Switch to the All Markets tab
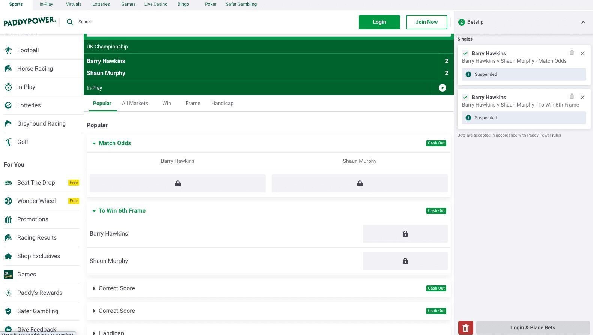Image resolution: width=593 pixels, height=335 pixels. (135, 103)
